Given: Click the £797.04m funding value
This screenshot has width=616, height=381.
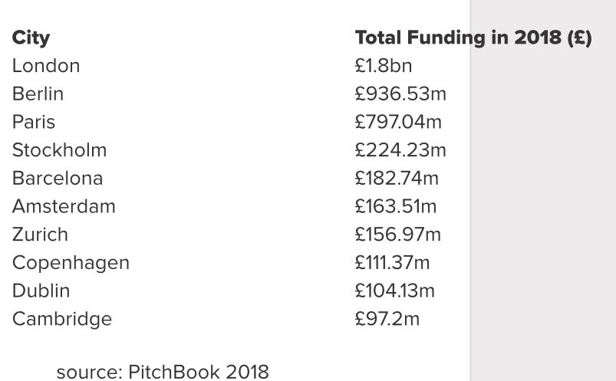Looking at the screenshot, I should (398, 122).
